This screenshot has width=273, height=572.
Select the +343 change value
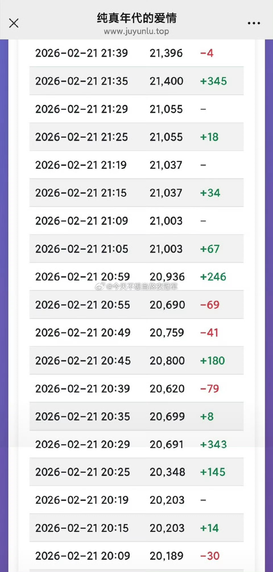(214, 444)
